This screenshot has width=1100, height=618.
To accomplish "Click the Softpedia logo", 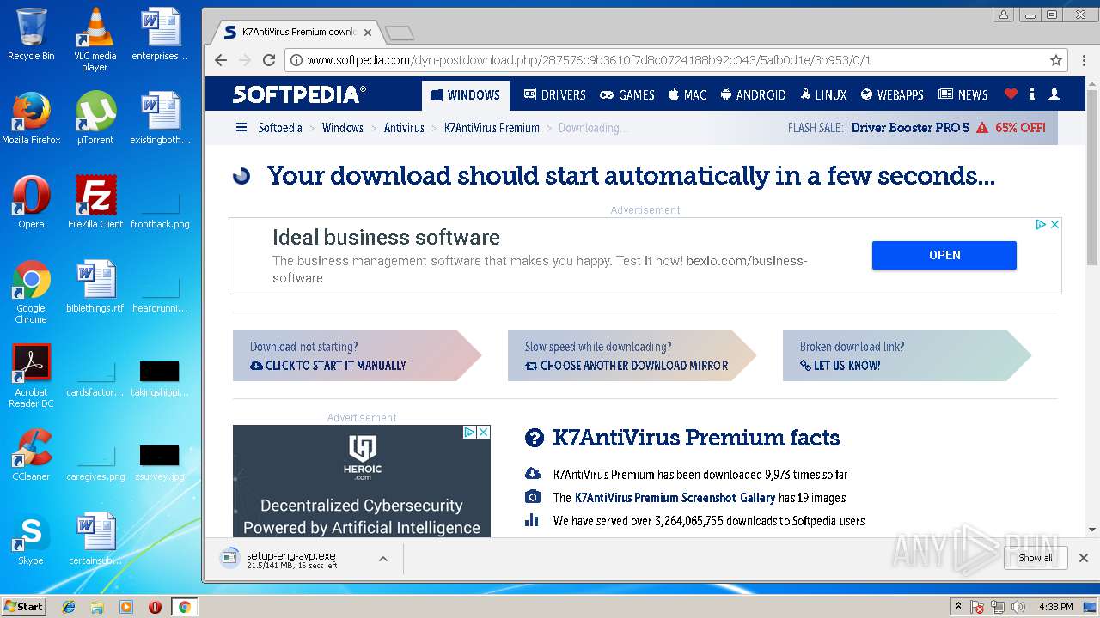I will pyautogui.click(x=299, y=94).
